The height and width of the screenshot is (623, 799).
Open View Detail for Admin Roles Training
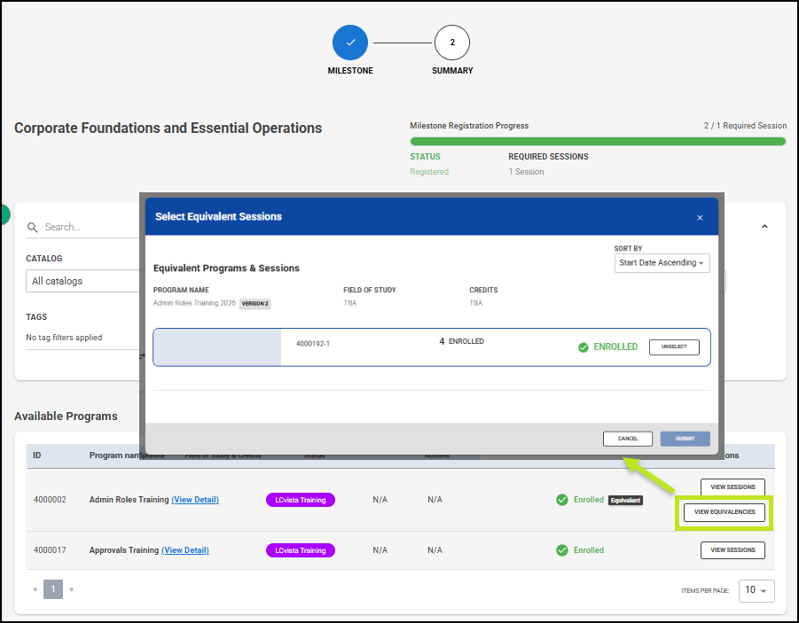tap(195, 500)
